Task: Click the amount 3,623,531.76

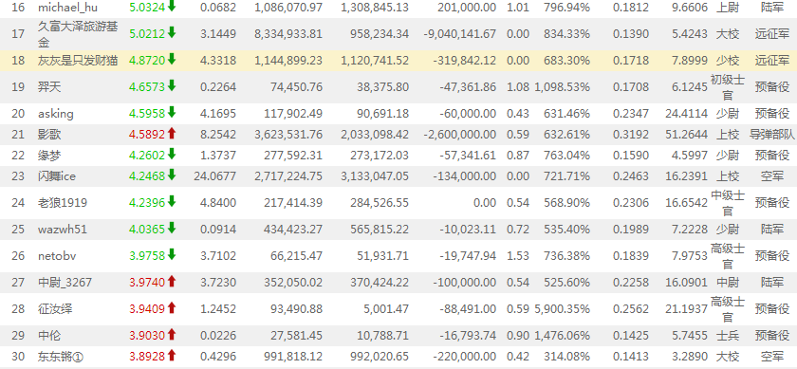Action: coord(288,135)
